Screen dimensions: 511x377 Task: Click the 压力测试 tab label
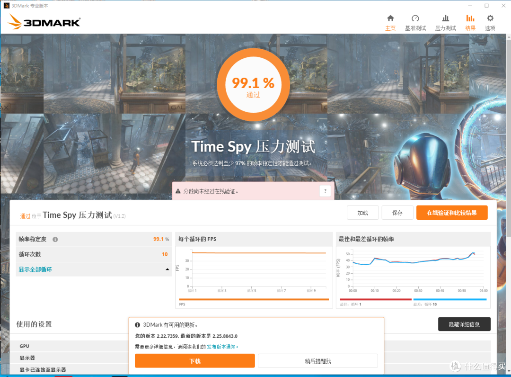446,28
